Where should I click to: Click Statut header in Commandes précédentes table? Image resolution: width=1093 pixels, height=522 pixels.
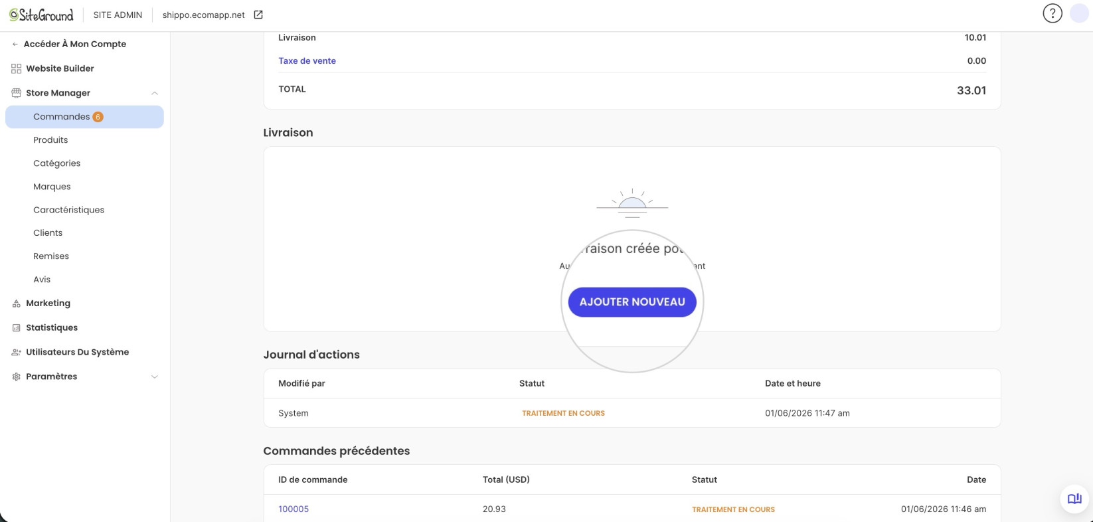[705, 479]
